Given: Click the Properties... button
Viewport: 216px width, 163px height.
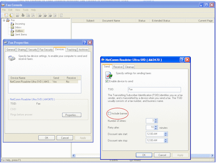Looking at the screenshot, I should coord(72,115).
